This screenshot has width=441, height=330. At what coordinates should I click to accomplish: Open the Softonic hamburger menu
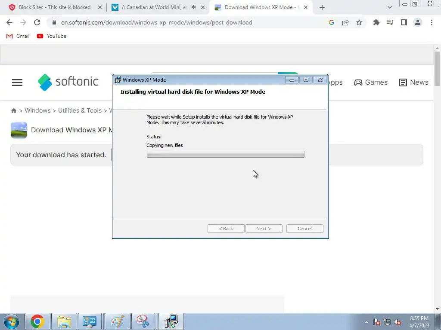click(17, 82)
